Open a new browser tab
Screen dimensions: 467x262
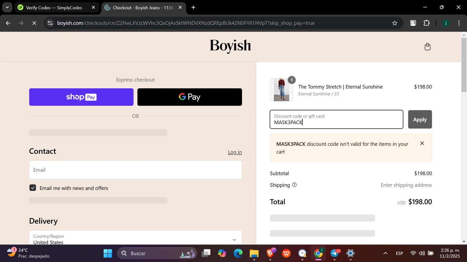(193, 7)
